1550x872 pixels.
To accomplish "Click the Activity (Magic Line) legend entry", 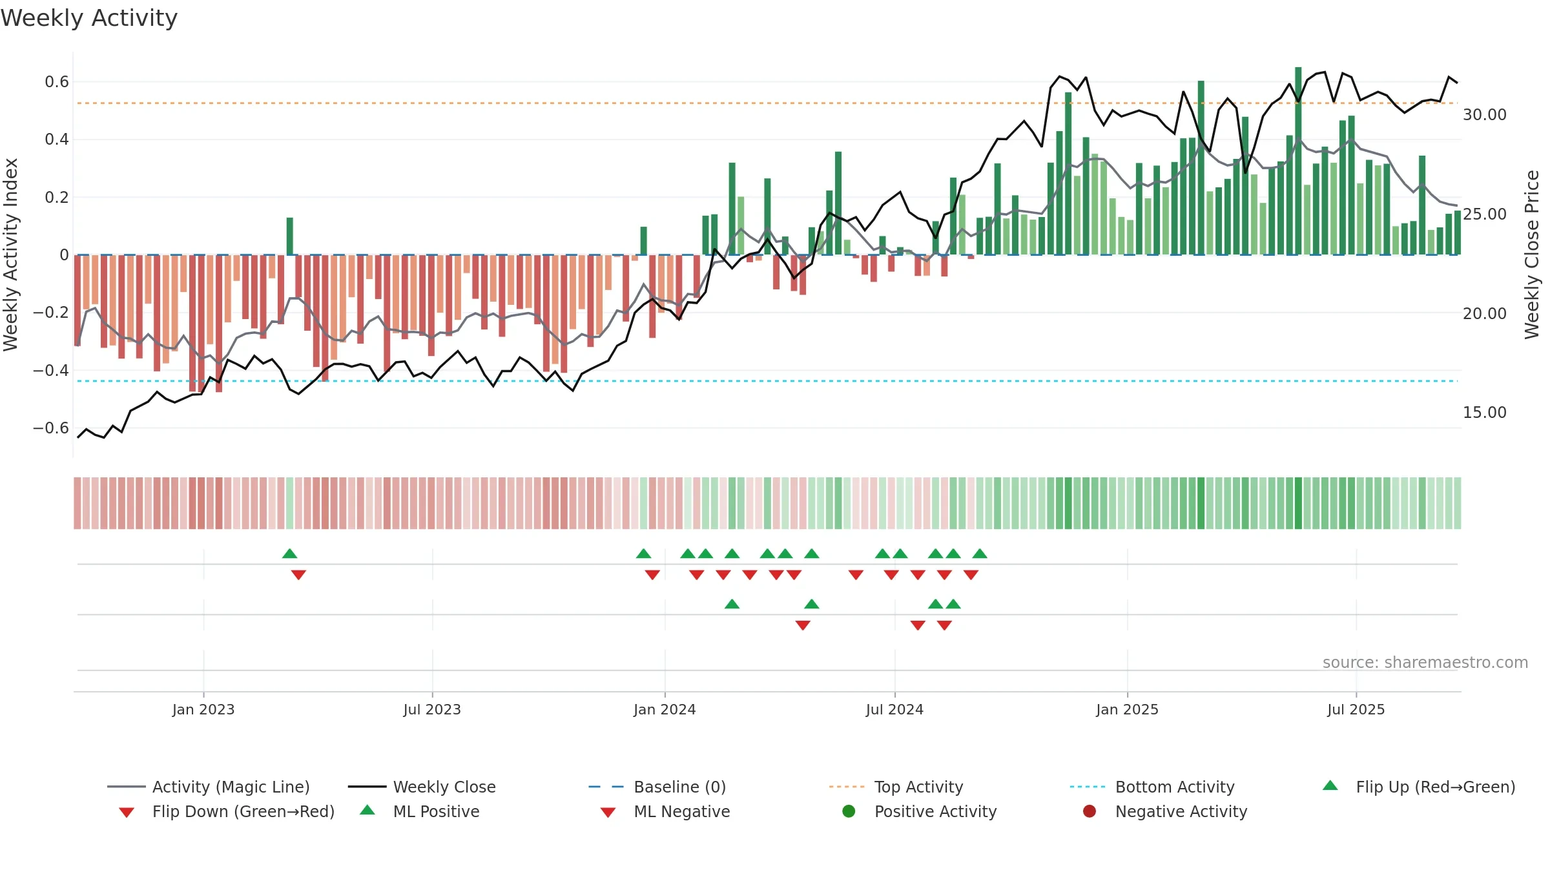I will coord(209,787).
